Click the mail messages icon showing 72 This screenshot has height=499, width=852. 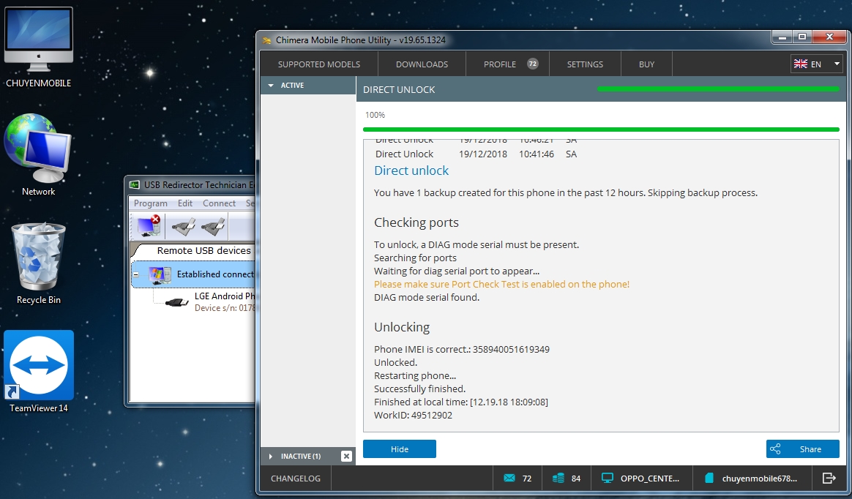[509, 478]
